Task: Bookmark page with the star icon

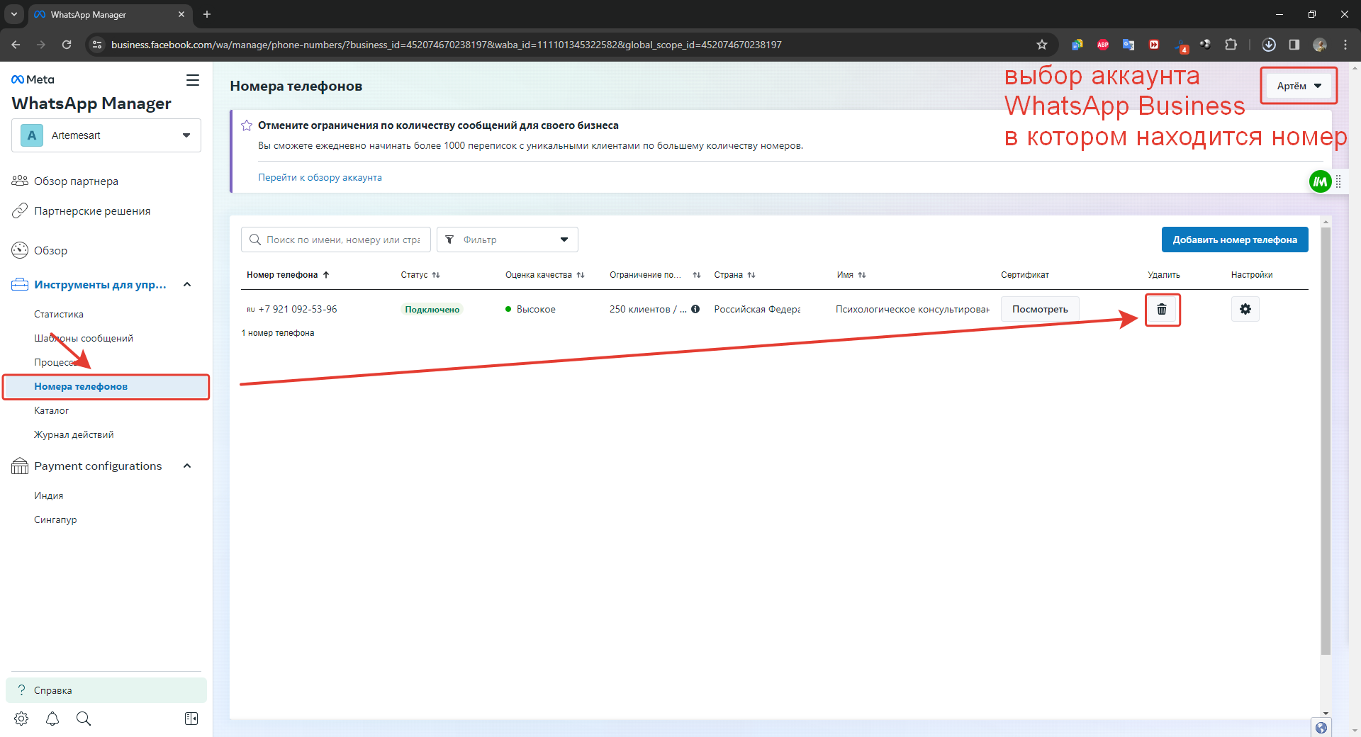Action: (1041, 45)
